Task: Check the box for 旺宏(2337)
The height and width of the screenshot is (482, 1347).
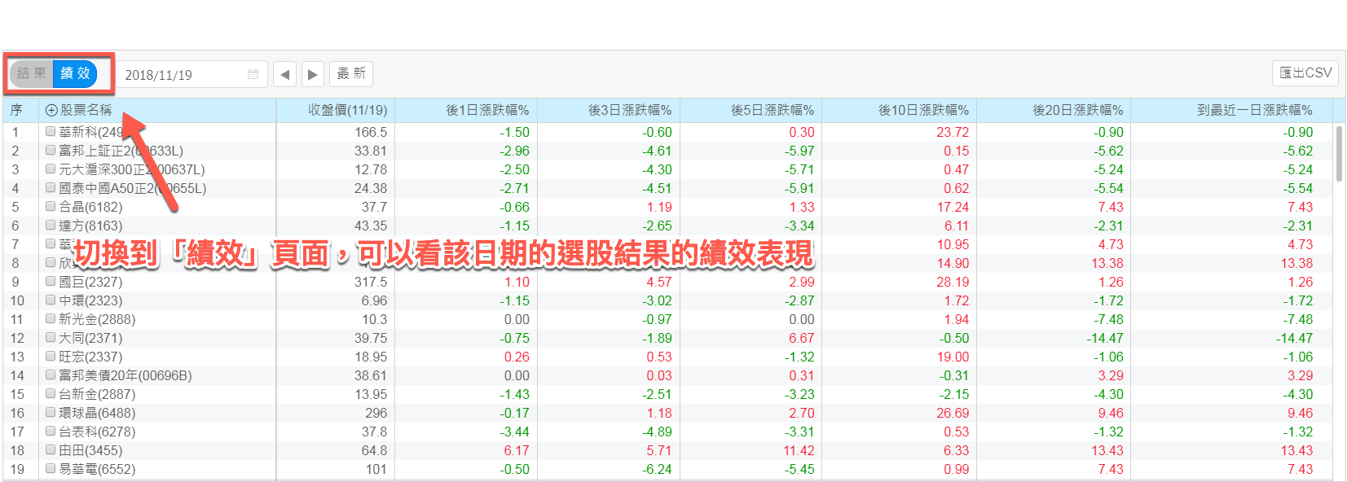Action: [51, 357]
